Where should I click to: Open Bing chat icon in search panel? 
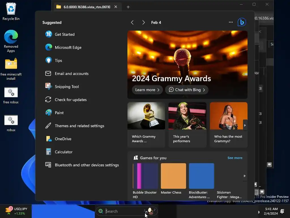pyautogui.click(x=242, y=22)
